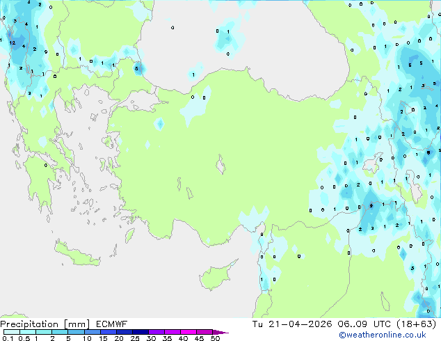The image size is (441, 341).
Task: Click the weatheronline.co.uk copyright link
Action: click(x=383, y=335)
